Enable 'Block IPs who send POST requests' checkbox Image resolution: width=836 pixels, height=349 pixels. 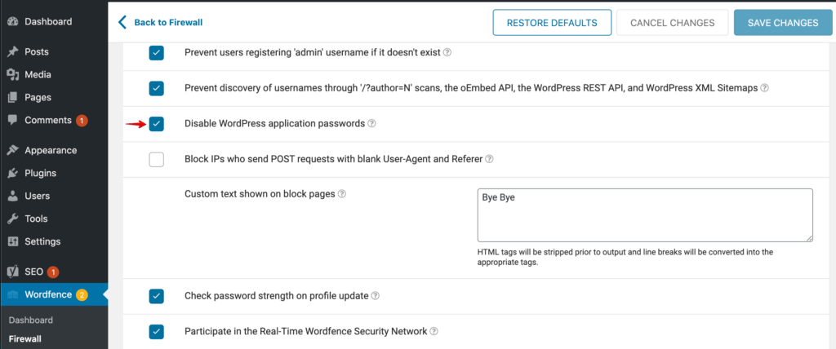coord(157,159)
